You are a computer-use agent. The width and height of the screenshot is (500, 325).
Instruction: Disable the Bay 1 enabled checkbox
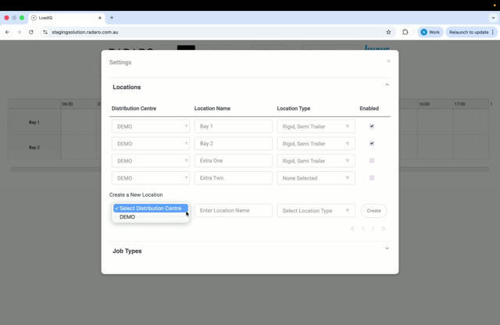coord(372,127)
